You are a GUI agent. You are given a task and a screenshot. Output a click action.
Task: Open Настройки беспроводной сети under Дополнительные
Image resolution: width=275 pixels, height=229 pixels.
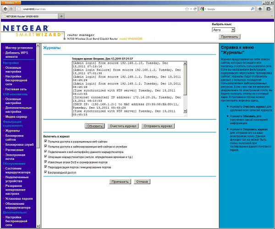(16, 221)
